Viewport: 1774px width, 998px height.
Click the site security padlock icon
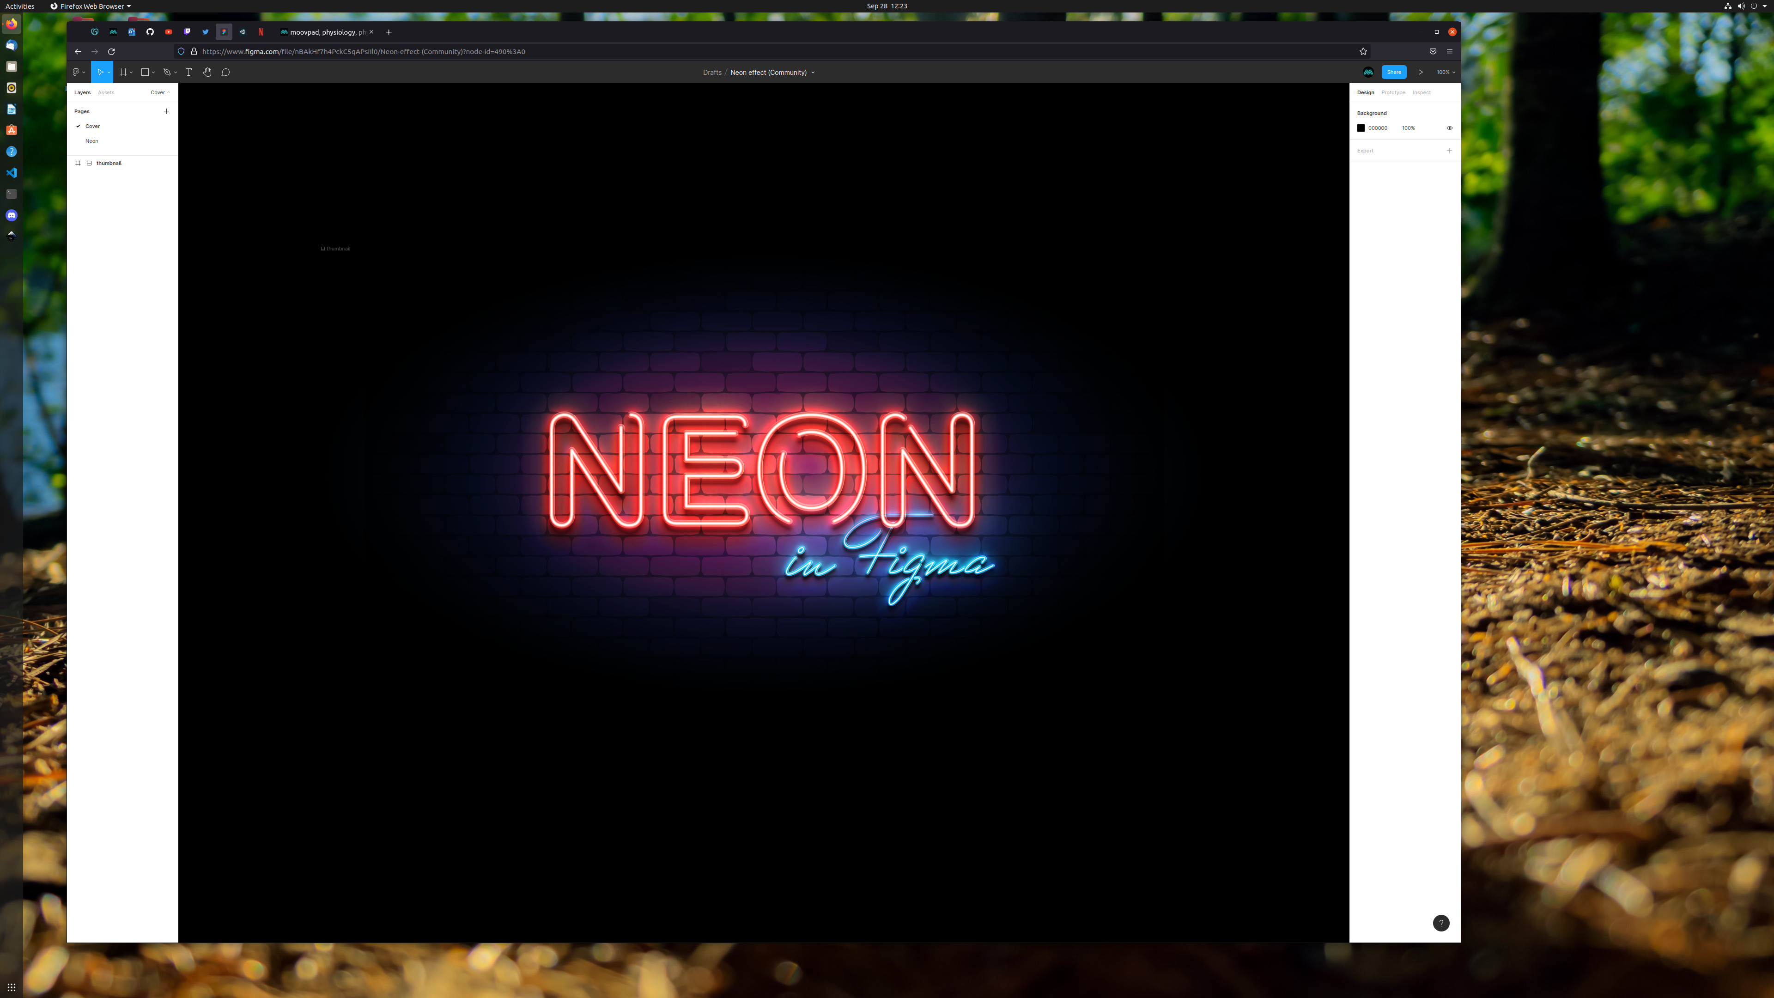[x=194, y=52]
